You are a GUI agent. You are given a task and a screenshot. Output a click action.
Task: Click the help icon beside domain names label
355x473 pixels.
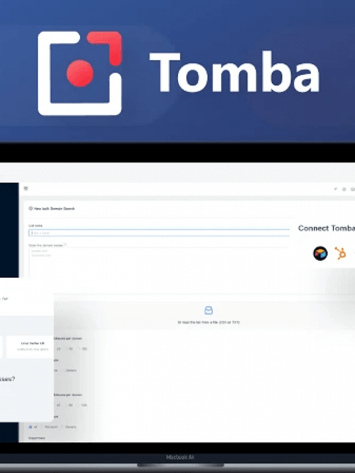pos(65,245)
